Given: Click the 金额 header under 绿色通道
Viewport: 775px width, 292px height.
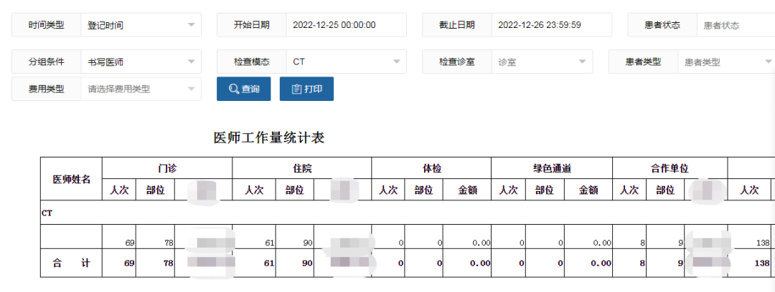Looking at the screenshot, I should (588, 190).
